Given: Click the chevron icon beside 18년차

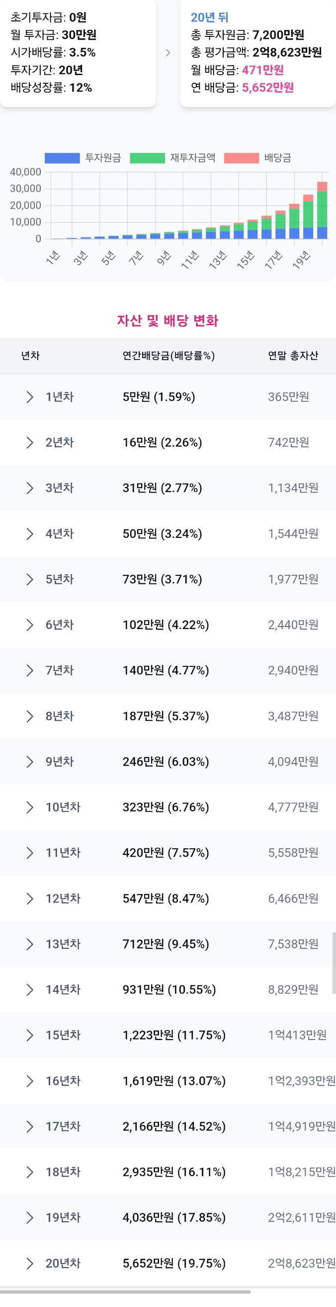Looking at the screenshot, I should (29, 1172).
